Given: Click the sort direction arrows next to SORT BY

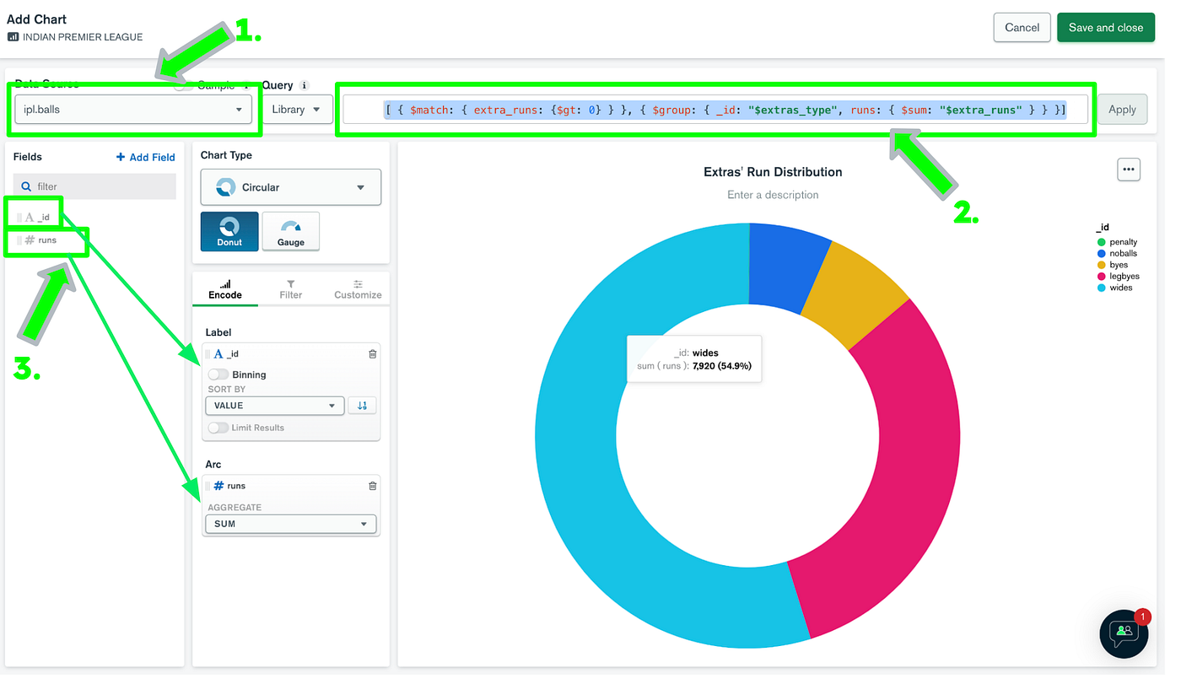Looking at the screenshot, I should tap(362, 406).
